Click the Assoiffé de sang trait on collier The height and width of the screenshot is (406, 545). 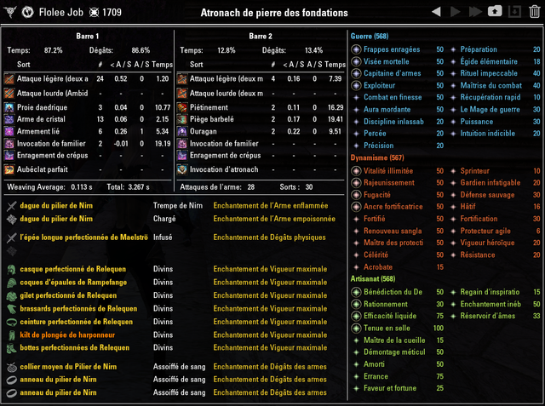click(x=180, y=367)
